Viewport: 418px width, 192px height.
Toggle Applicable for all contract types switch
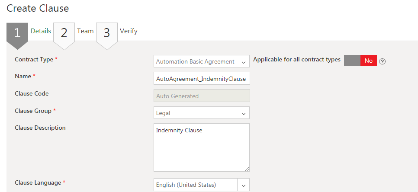click(360, 61)
